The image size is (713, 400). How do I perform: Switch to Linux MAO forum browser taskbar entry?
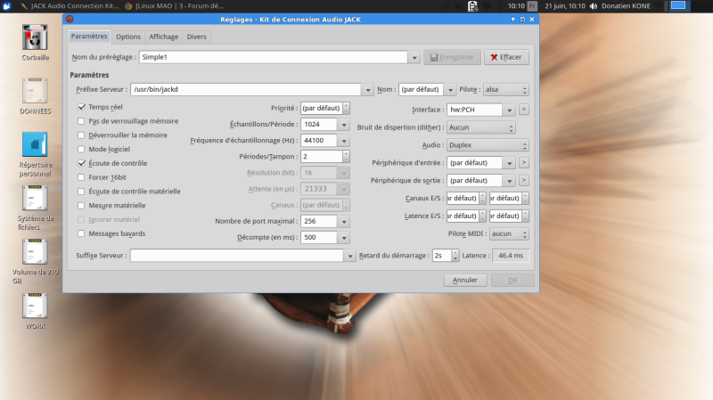click(x=175, y=6)
